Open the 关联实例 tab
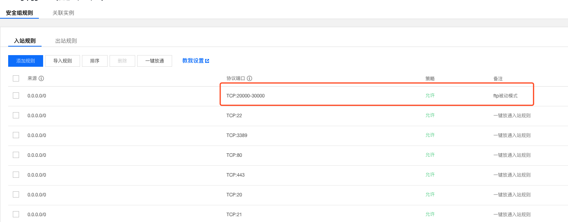 pyautogui.click(x=63, y=13)
